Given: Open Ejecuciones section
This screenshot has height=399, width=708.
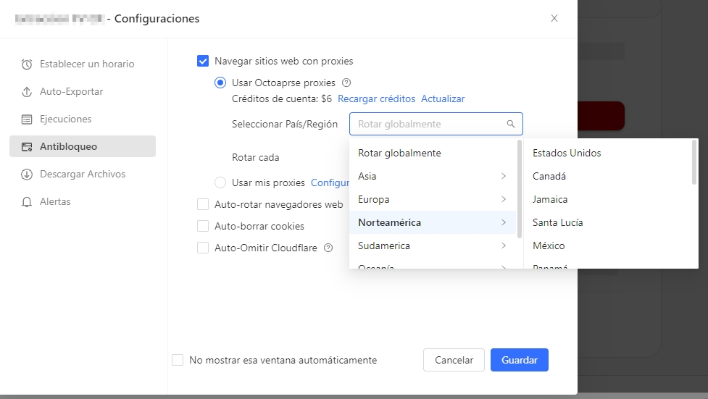Looking at the screenshot, I should point(83,119).
